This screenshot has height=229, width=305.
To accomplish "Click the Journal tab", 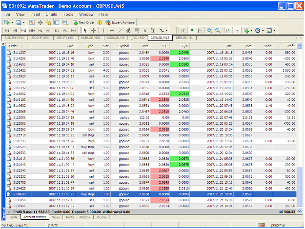I will click(x=102, y=217).
